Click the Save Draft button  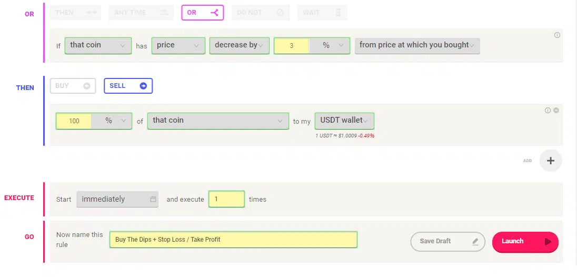click(x=448, y=241)
